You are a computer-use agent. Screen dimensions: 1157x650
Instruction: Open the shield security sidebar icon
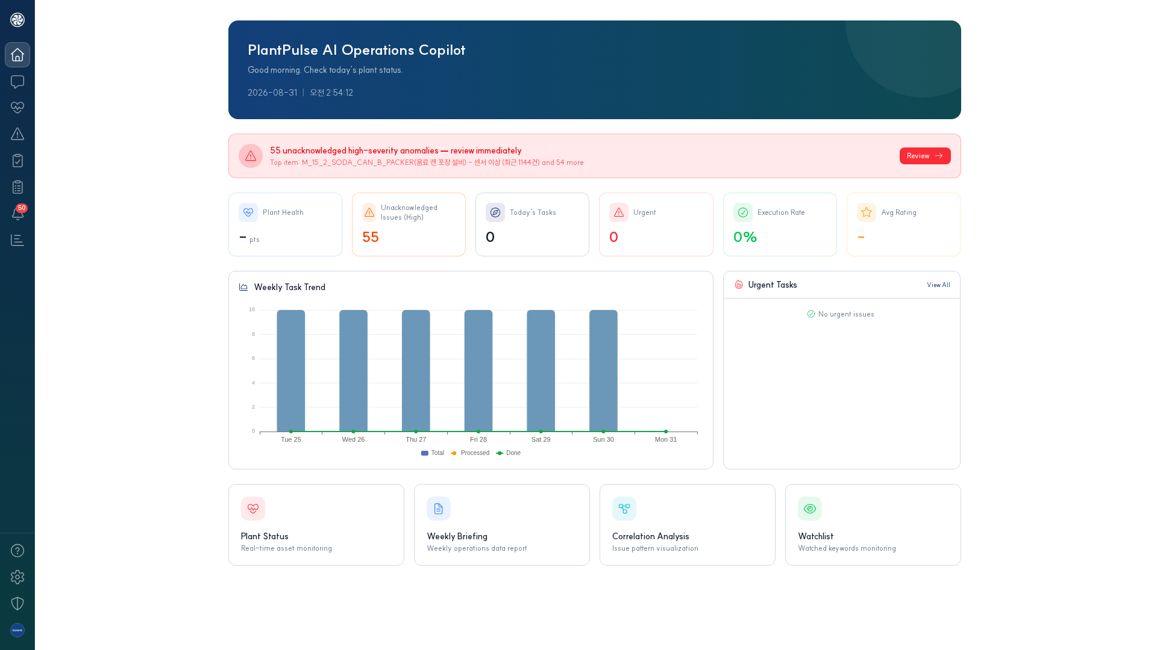point(17,604)
